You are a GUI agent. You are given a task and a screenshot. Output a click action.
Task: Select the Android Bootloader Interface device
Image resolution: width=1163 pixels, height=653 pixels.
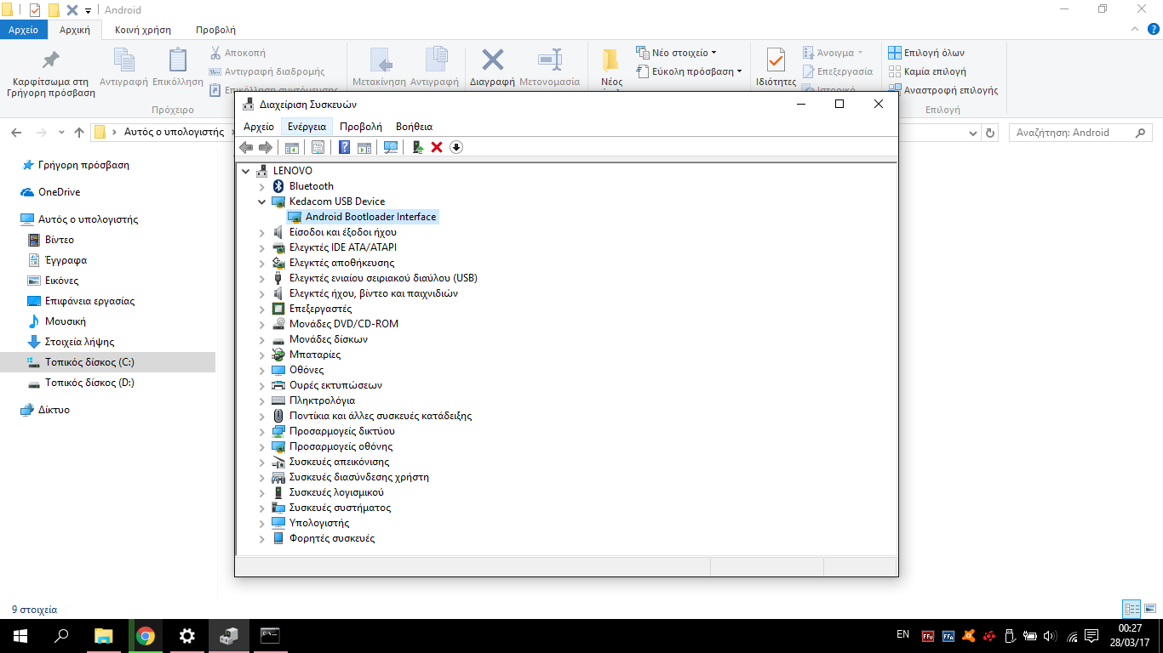(370, 217)
